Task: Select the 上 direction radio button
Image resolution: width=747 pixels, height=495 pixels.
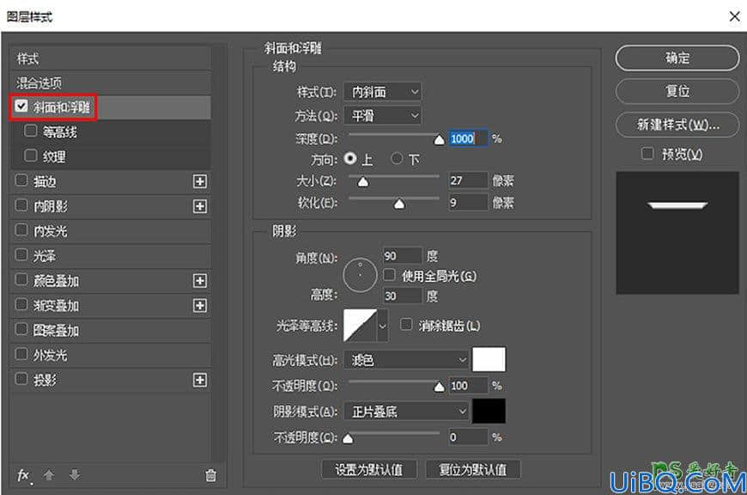Action: point(350,158)
